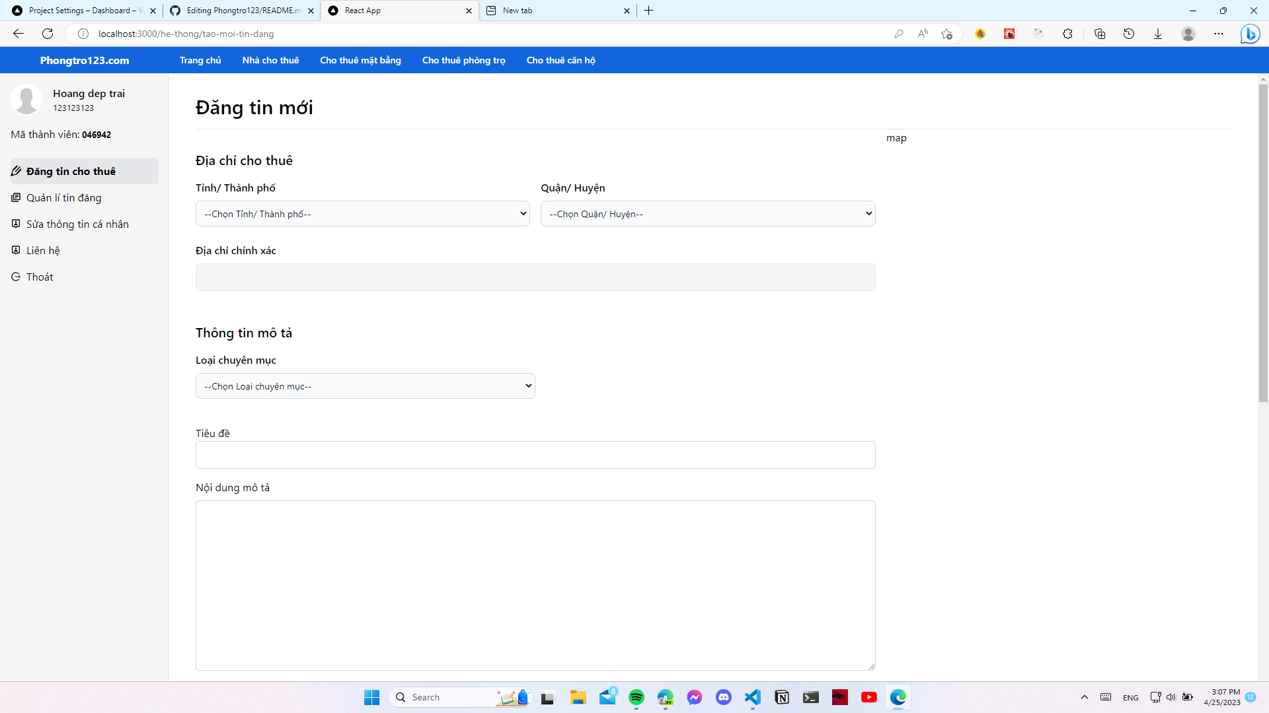Click the pencil icon beside Đăng tin cho thuê

[x=16, y=171]
